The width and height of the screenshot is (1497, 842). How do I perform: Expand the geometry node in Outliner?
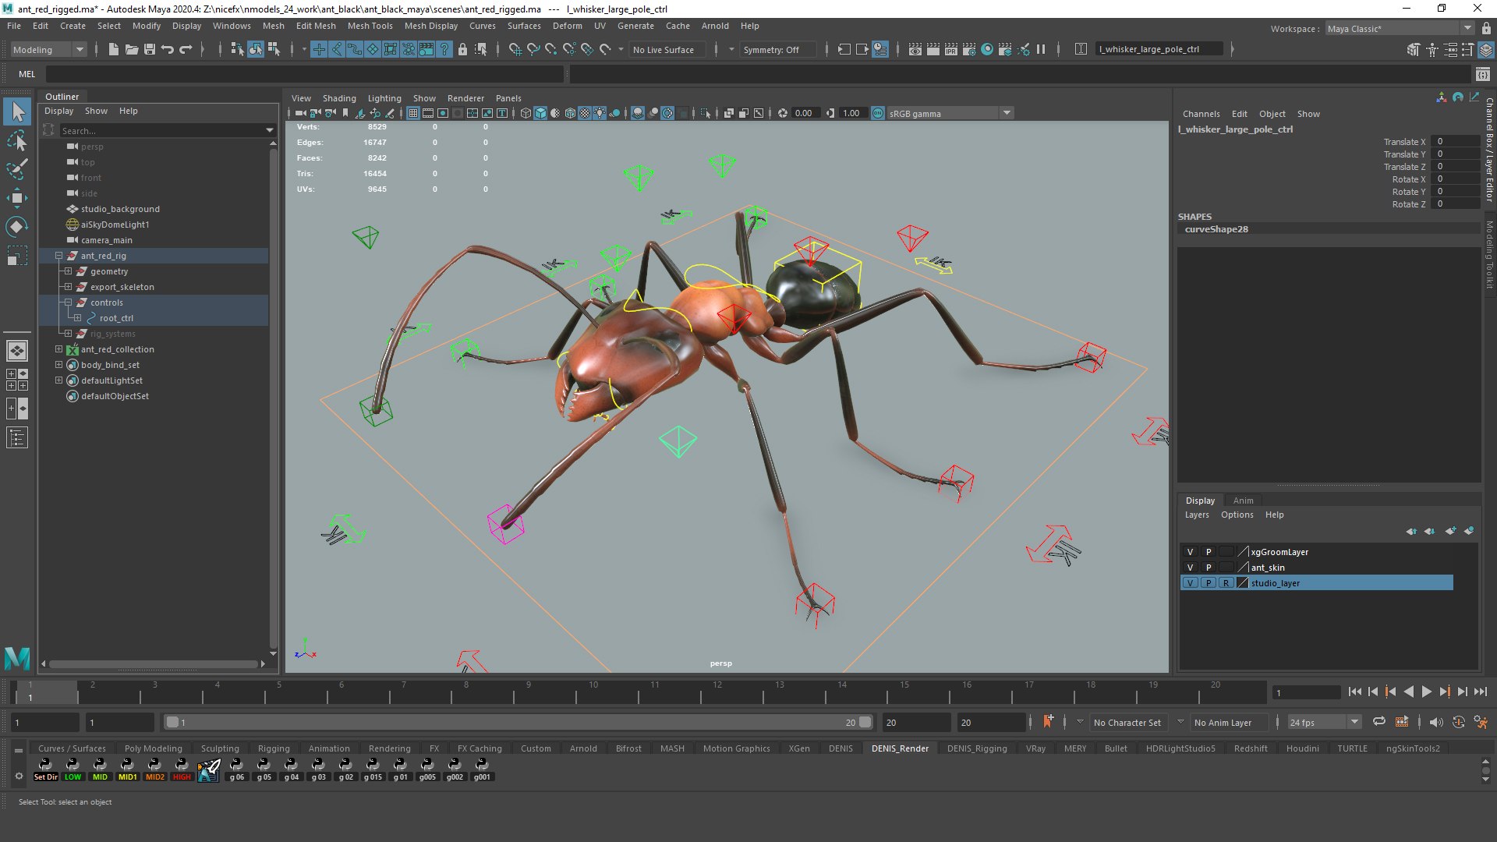point(68,271)
